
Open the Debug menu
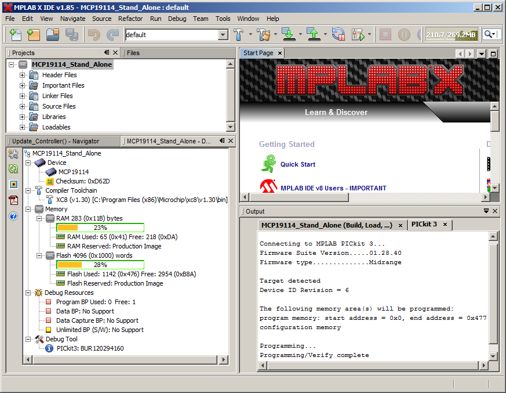[177, 19]
